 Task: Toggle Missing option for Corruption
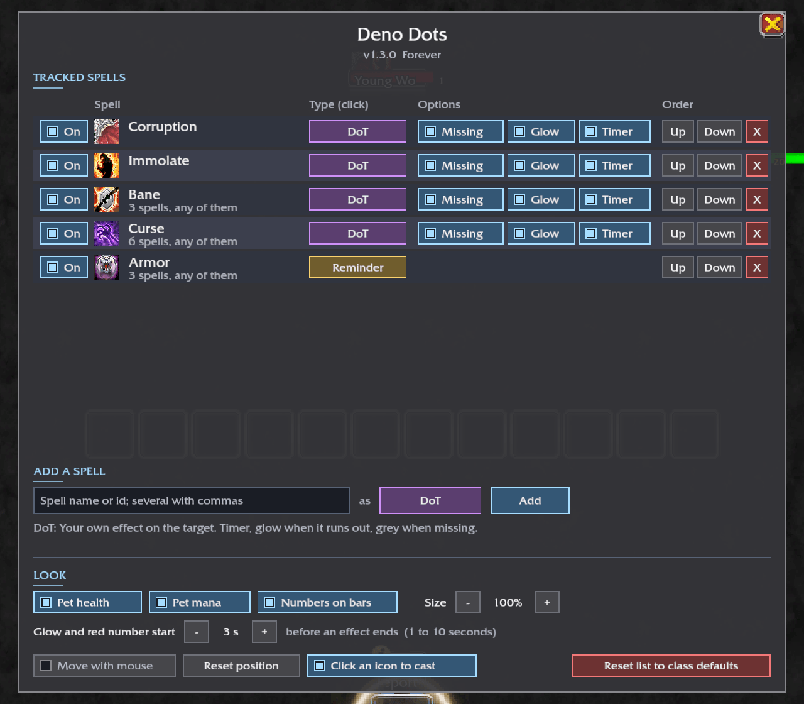coord(460,131)
